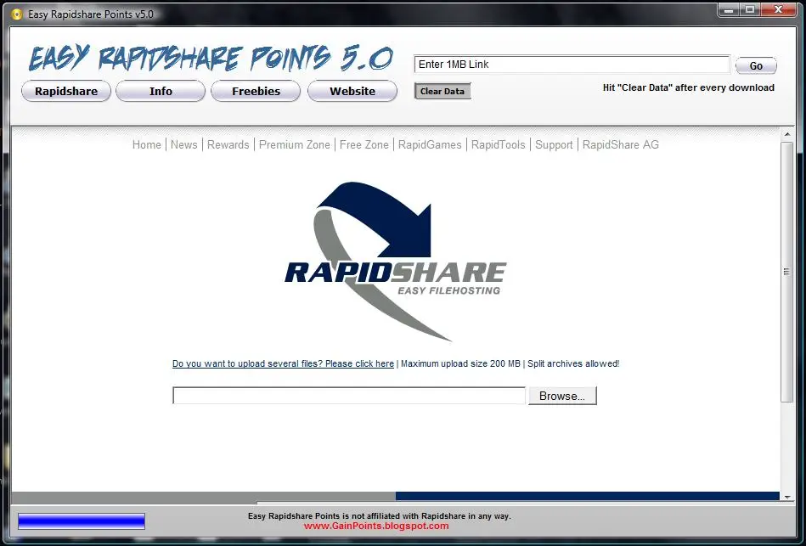Open the Support nav link
Image resolution: width=806 pixels, height=546 pixels.
point(554,145)
